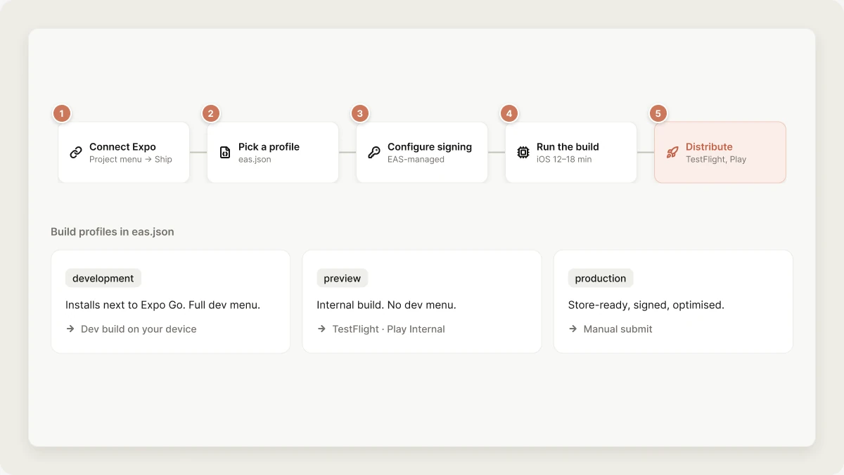The image size is (844, 475).
Task: Click the arrow icon before 'TestFlight · Play Internal'
Action: [321, 329]
